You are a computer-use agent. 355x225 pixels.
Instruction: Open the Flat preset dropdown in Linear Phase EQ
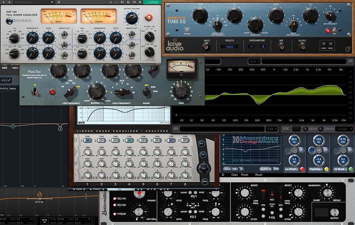click(121, 189)
